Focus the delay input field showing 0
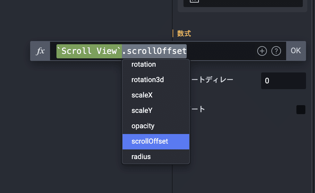Screen dimensions: 315x193 click(283, 81)
